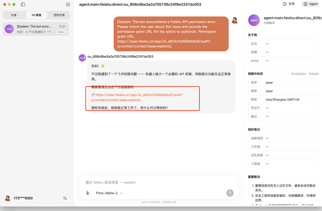Open the agent avatar icon on right panel

(253, 20)
